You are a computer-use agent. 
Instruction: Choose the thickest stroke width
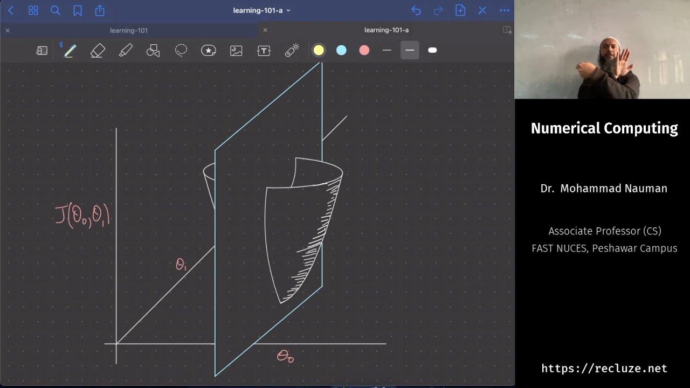(x=432, y=50)
